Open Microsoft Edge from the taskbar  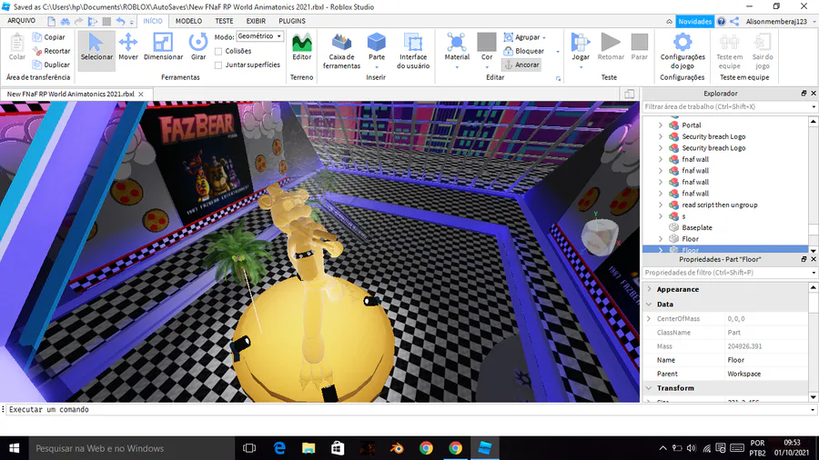[x=279, y=448]
